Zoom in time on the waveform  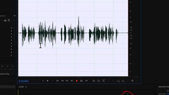(104, 81)
